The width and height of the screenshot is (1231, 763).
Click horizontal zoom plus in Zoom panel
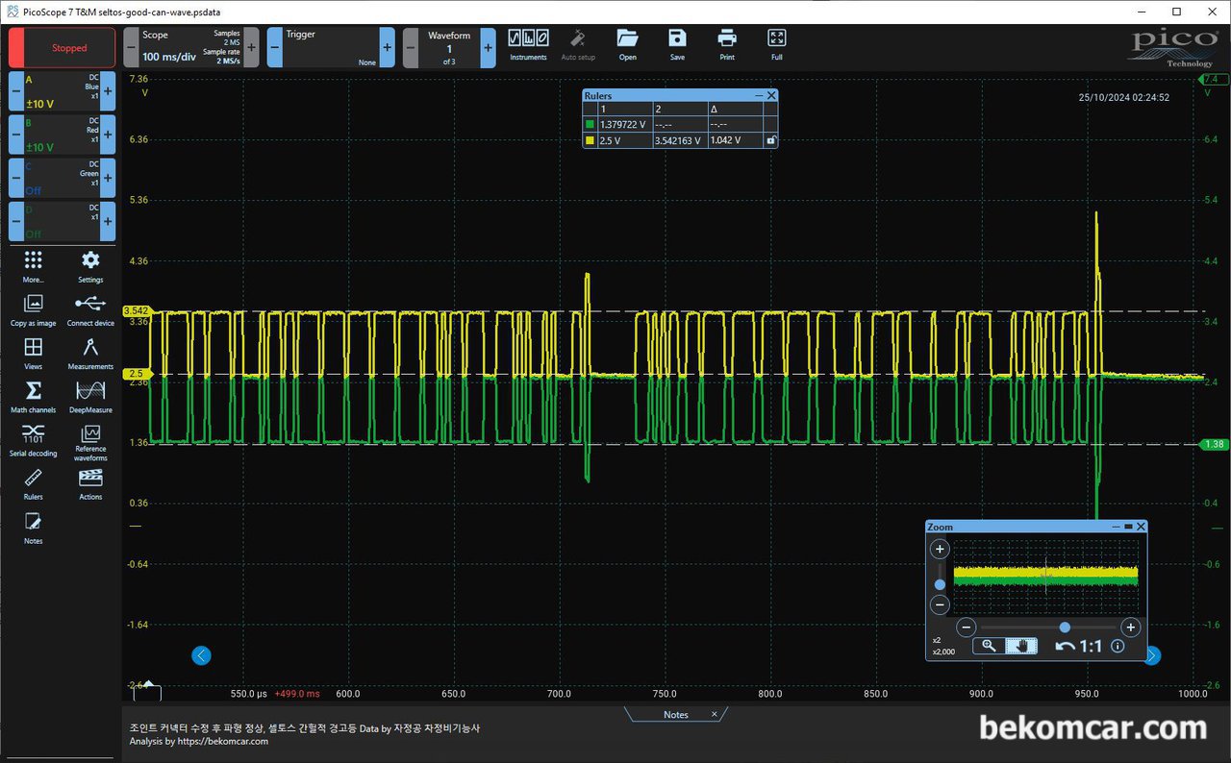pyautogui.click(x=1131, y=628)
